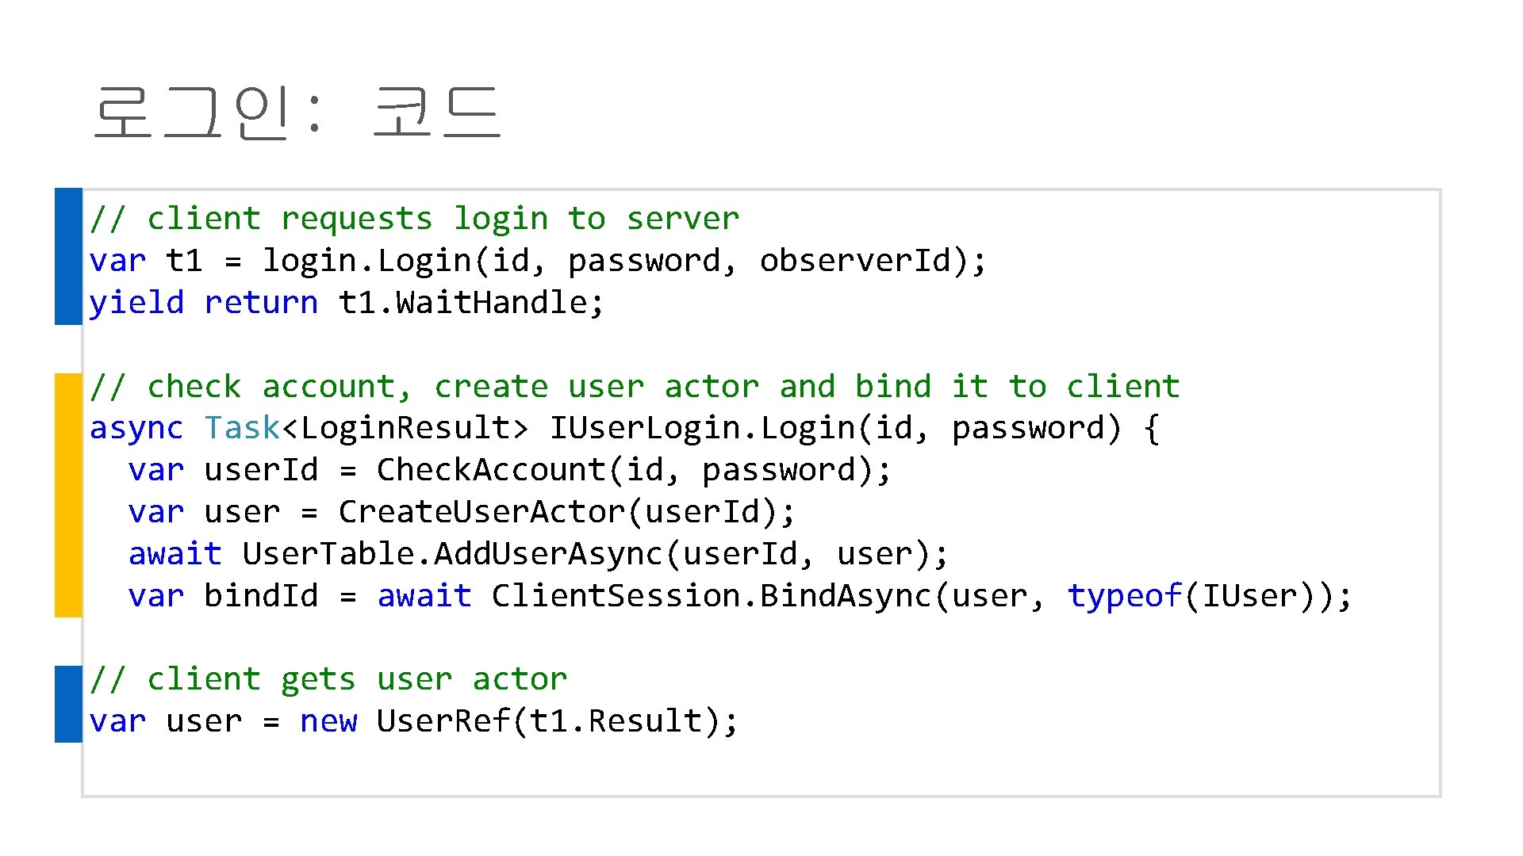This screenshot has height=856, width=1523.
Task: Click the line 'var userId = CheckAccount(id, password);'
Action: tap(510, 471)
